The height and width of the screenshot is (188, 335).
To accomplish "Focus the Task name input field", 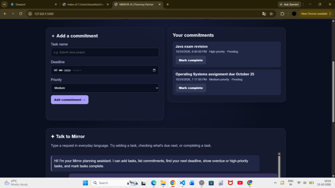I will click(105, 52).
